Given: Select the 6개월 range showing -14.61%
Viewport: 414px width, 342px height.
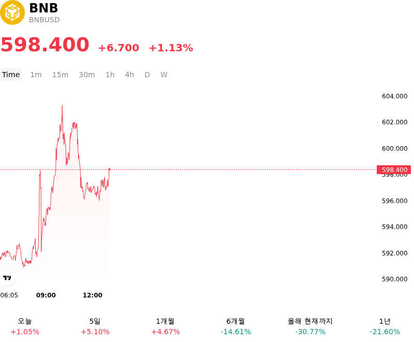Looking at the screenshot, I should pyautogui.click(x=236, y=326).
